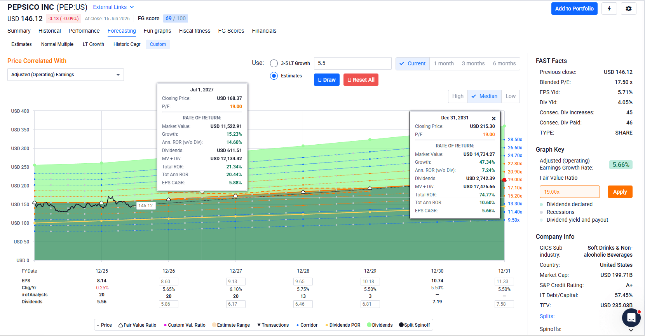Switch to High estimates

tap(458, 96)
